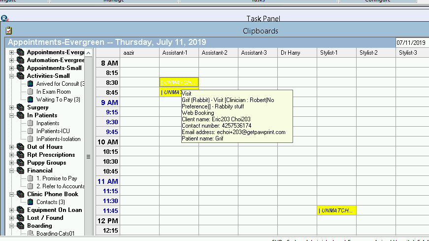Viewport: 429px width, 241px height.
Task: Click the 12 PM time slot label
Action: (108, 221)
